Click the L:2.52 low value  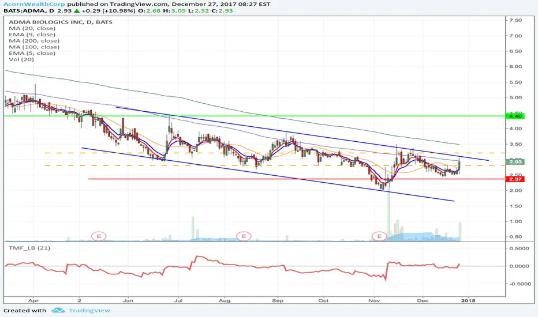tap(197, 10)
